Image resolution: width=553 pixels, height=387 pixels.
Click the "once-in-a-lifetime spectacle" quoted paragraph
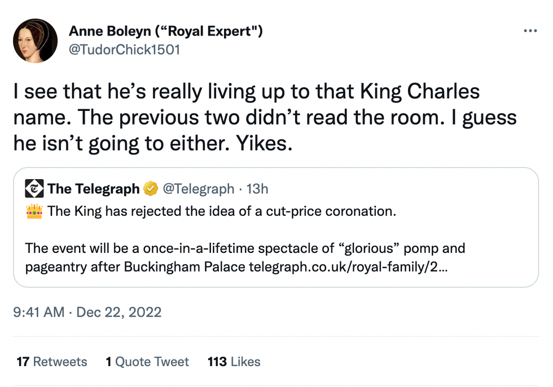245,248
